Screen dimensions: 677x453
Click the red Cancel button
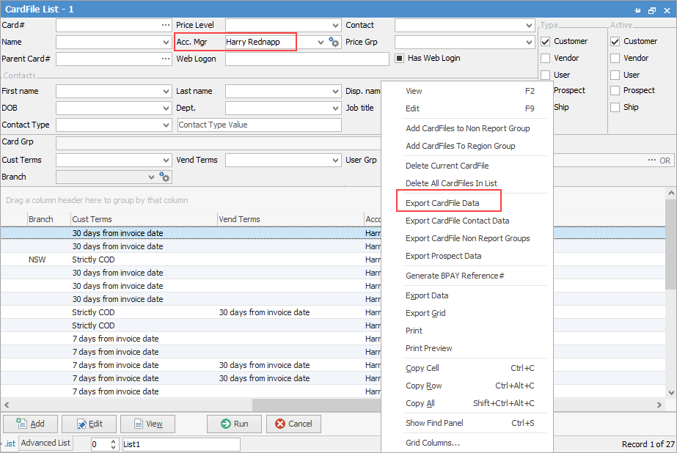[293, 424]
